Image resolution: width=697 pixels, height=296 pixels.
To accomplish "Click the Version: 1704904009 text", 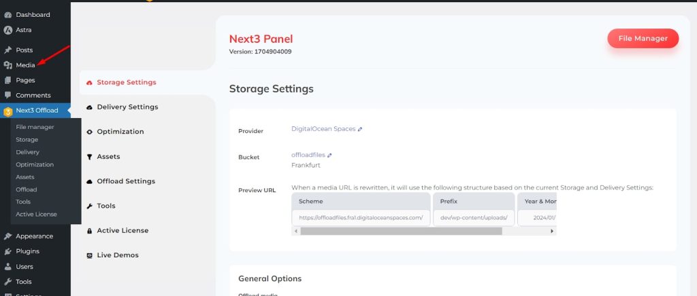I will (x=261, y=52).
